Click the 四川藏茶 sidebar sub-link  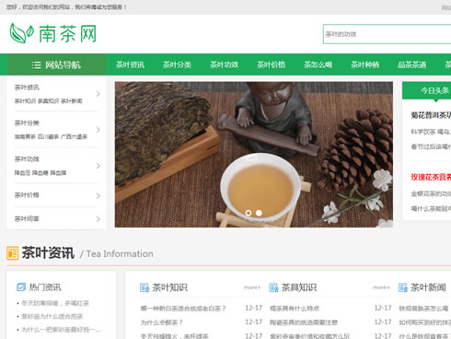pyautogui.click(x=49, y=136)
